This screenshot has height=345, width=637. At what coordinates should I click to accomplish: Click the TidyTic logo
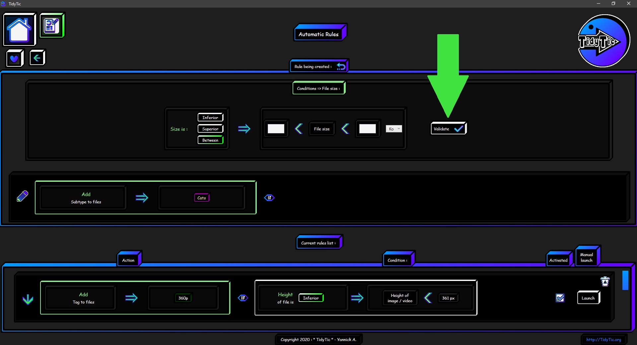[603, 41]
